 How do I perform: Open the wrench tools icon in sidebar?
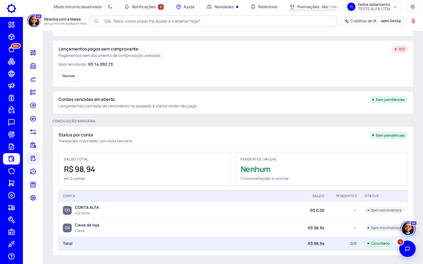[x=11, y=220]
